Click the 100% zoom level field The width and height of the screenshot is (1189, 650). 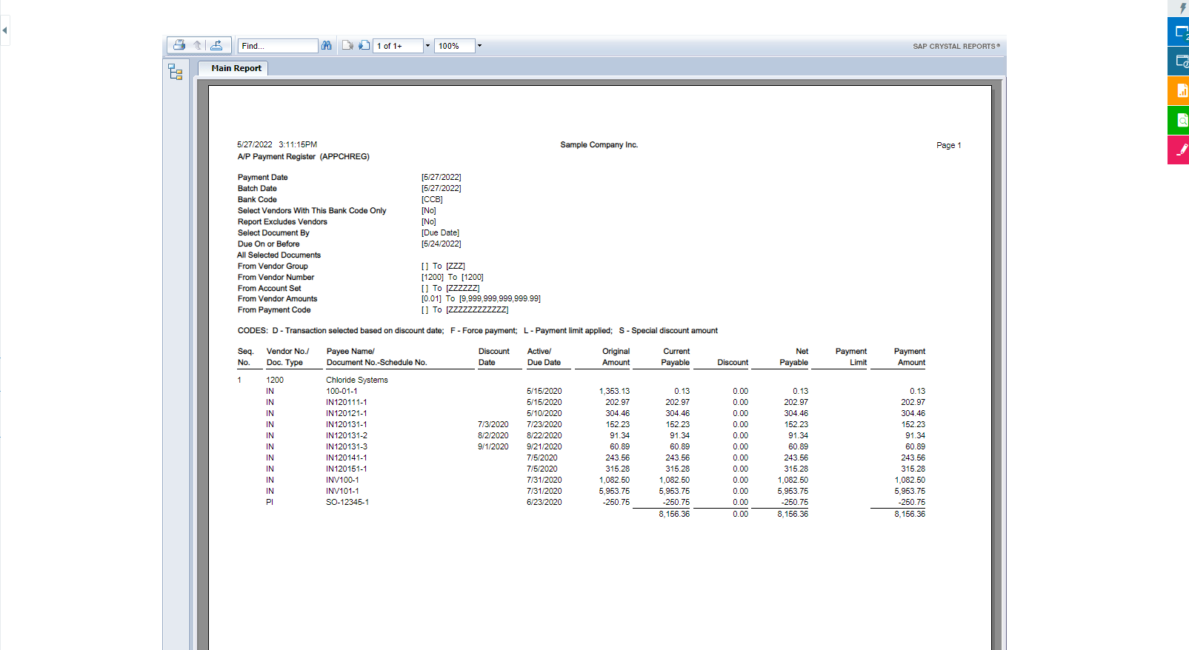point(454,46)
